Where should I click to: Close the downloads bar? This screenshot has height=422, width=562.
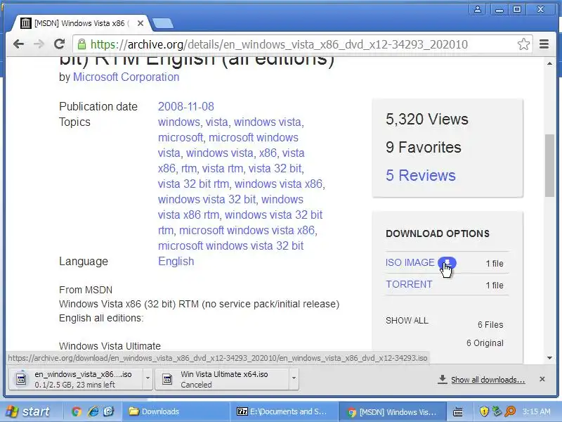[x=542, y=379]
